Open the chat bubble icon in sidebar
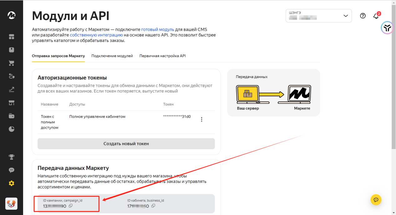 click(x=12, y=170)
